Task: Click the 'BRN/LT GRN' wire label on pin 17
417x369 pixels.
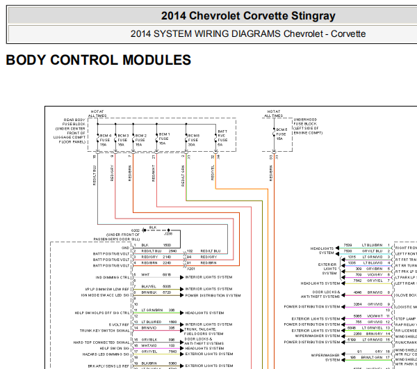Action: click(x=372, y=357)
